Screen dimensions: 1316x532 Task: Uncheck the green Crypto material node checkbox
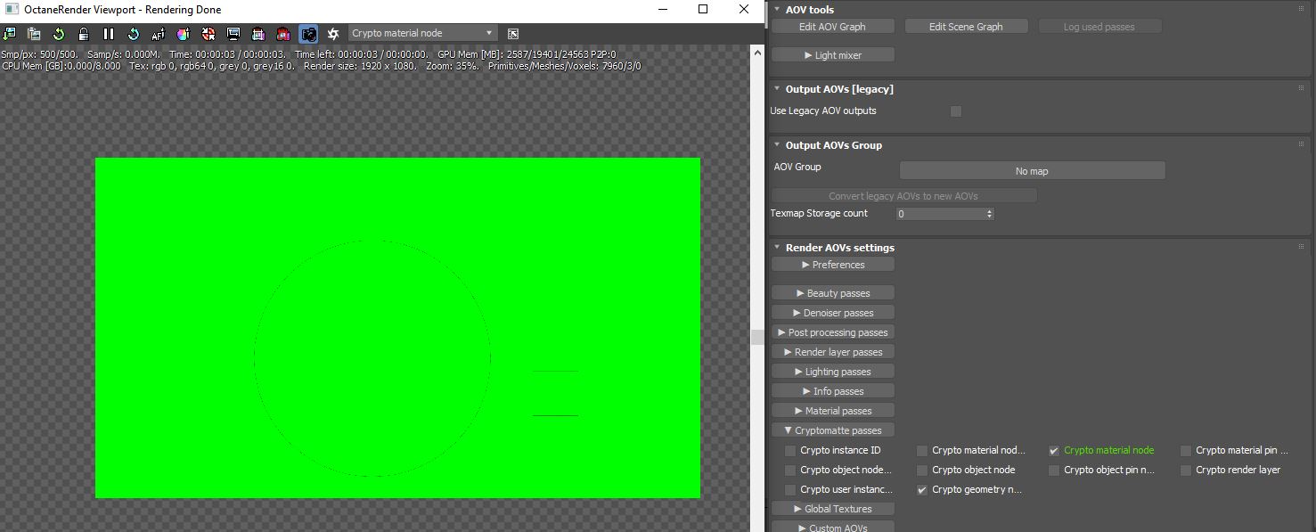(1054, 451)
